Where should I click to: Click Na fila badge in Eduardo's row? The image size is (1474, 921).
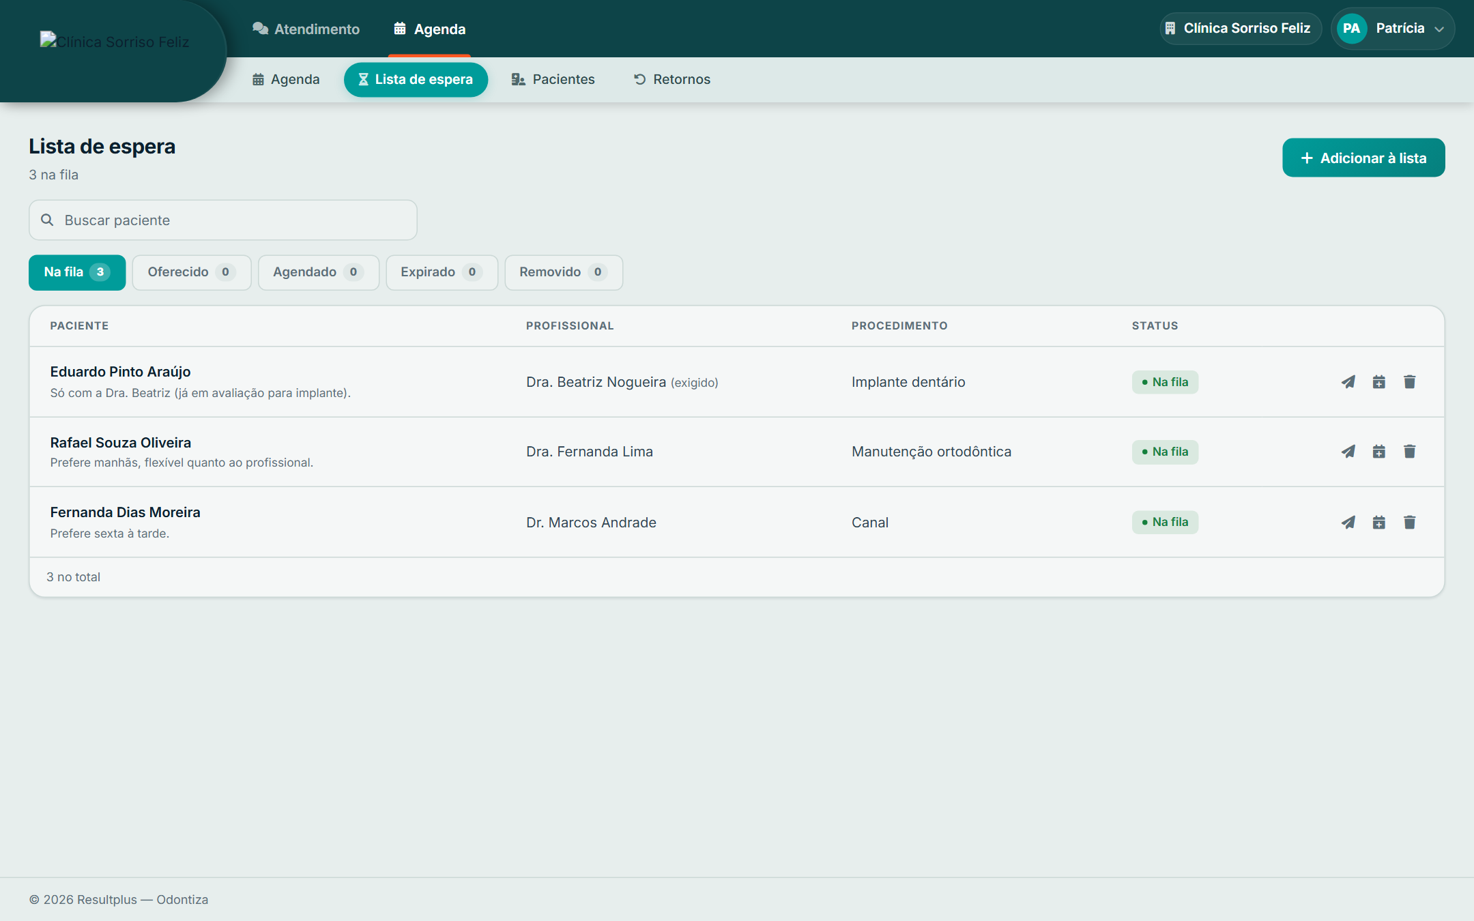[x=1165, y=382]
